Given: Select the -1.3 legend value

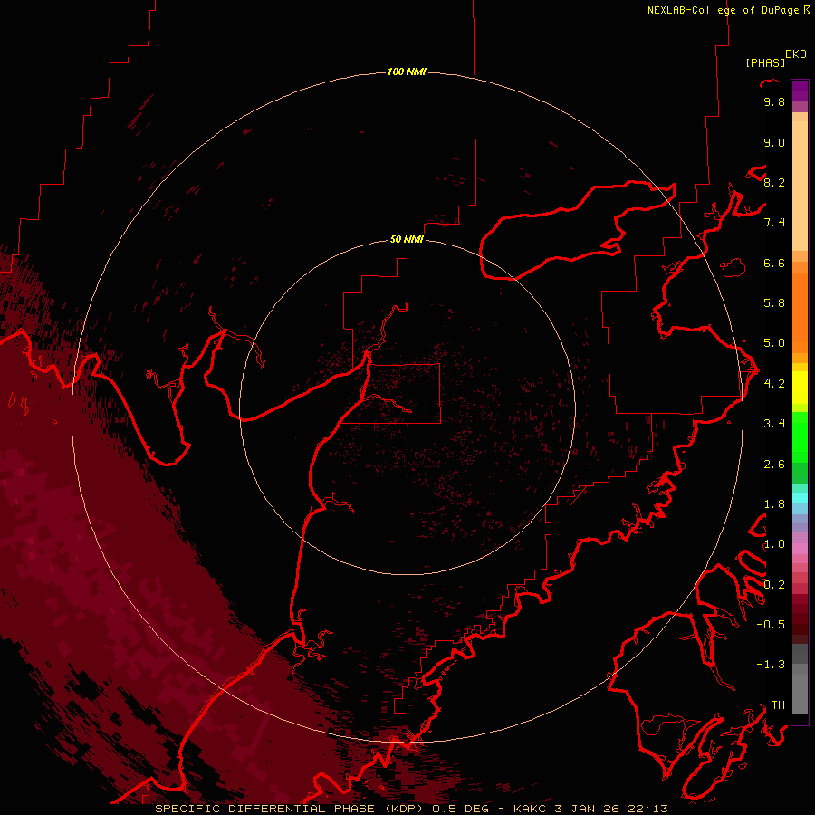Looking at the screenshot, I should 771,665.
